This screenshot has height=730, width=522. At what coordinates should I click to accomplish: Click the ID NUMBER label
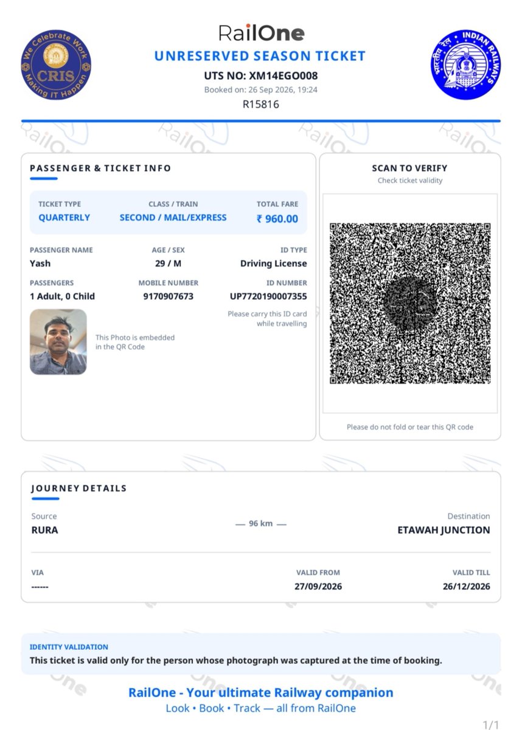pos(287,283)
